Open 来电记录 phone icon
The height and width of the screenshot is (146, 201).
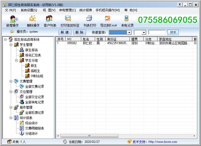[x=127, y=18]
